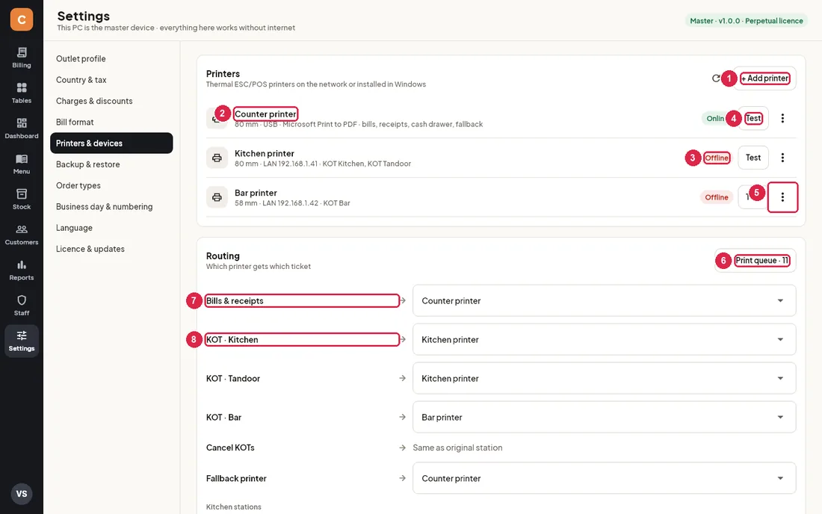Click the KOT · Bar routing label
822x514 pixels.
tap(223, 417)
